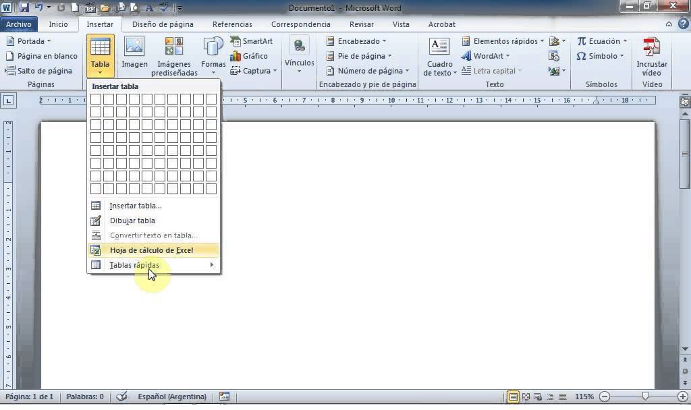Open Elementos rápidos quick parts menu
The width and height of the screenshot is (691, 410).
point(502,41)
